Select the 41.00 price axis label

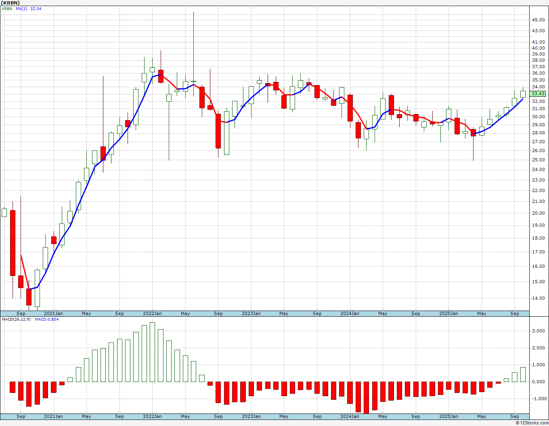coord(538,42)
